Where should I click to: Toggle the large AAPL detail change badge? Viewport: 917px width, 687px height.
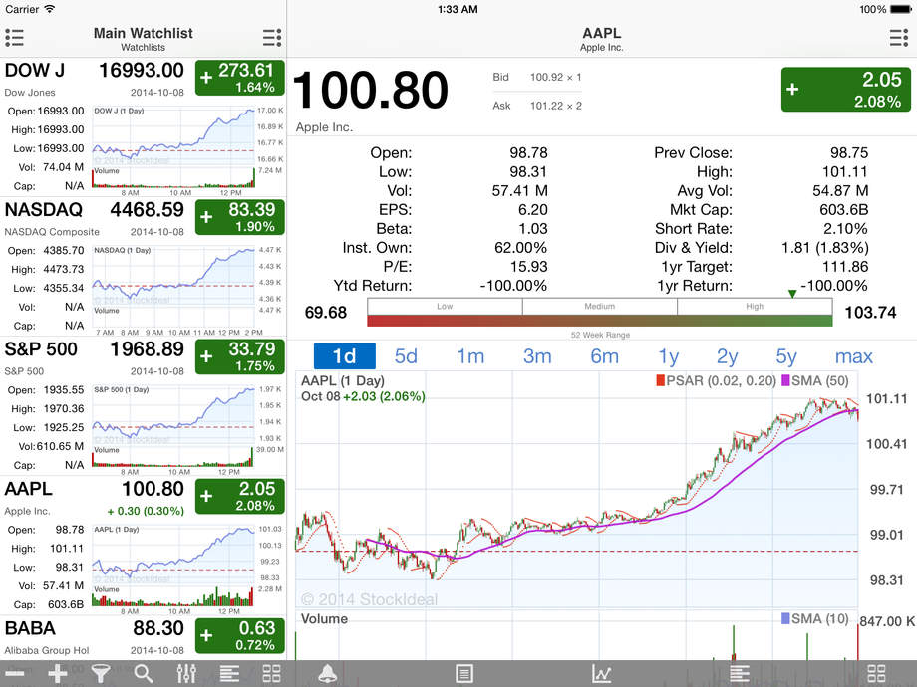[x=845, y=90]
